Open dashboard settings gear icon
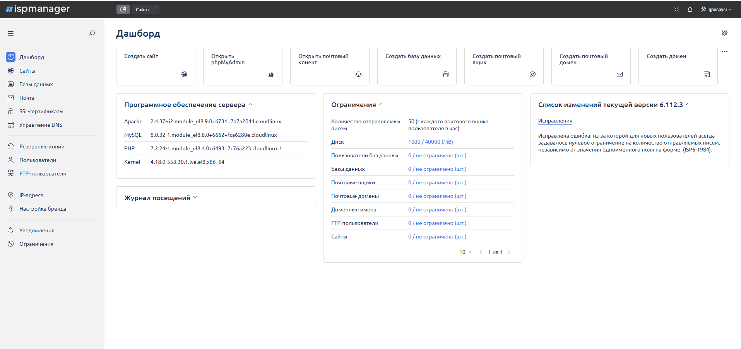Image resolution: width=741 pixels, height=349 pixels. [724, 33]
